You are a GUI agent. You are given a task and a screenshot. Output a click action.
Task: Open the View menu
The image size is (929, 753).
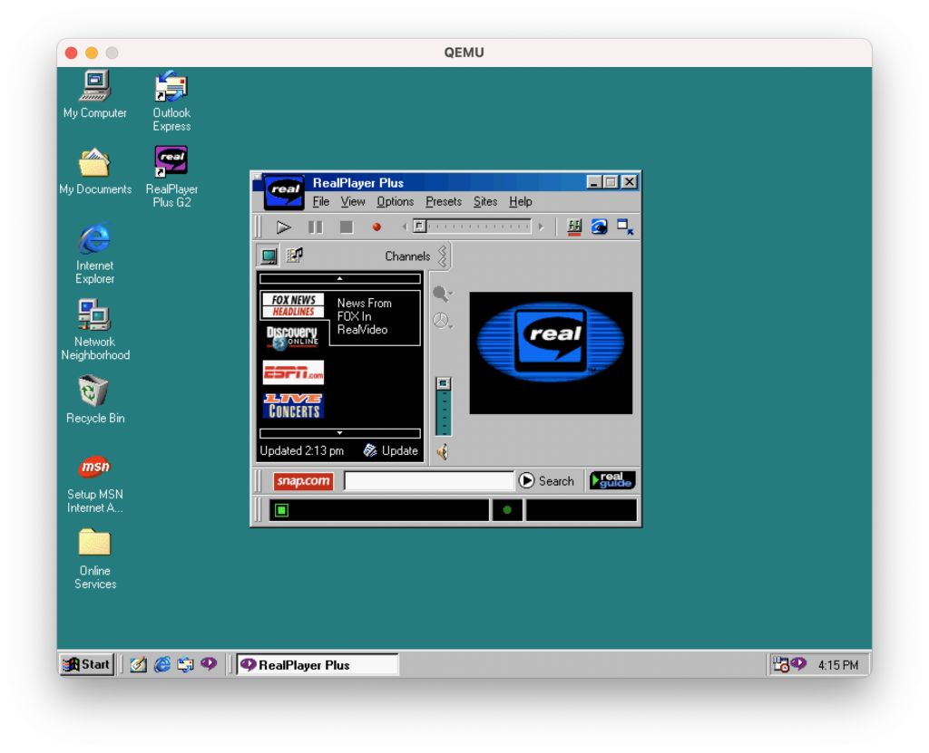coord(353,202)
